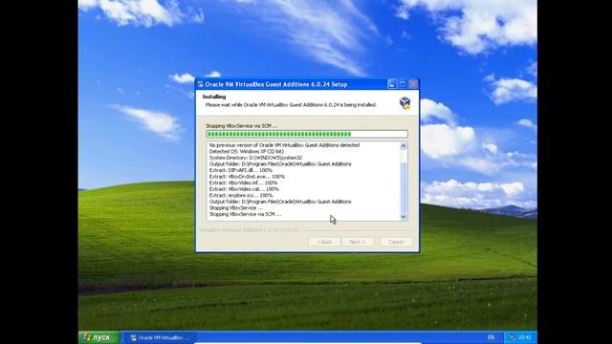Click the 'Installing' header text

[x=214, y=97]
